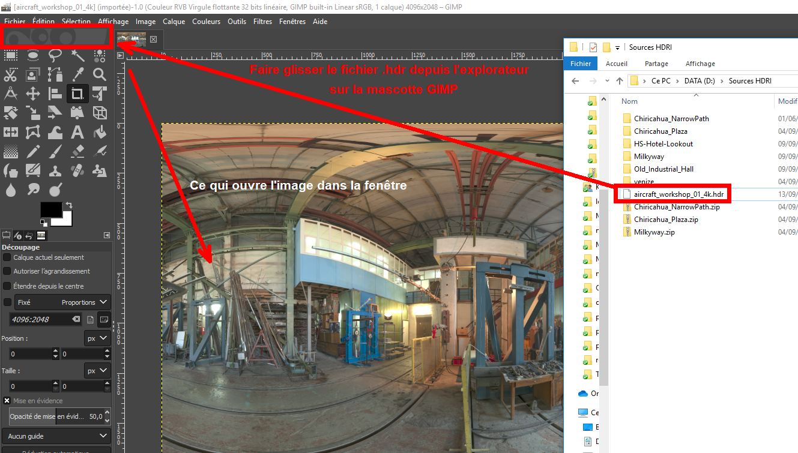The width and height of the screenshot is (798, 453).
Task: Pick the Color Picker eyedropper tool
Action: (x=77, y=75)
